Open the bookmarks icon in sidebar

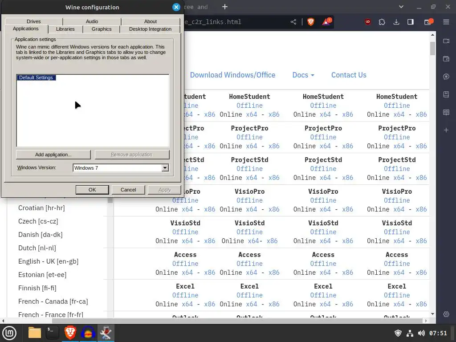[446, 94]
